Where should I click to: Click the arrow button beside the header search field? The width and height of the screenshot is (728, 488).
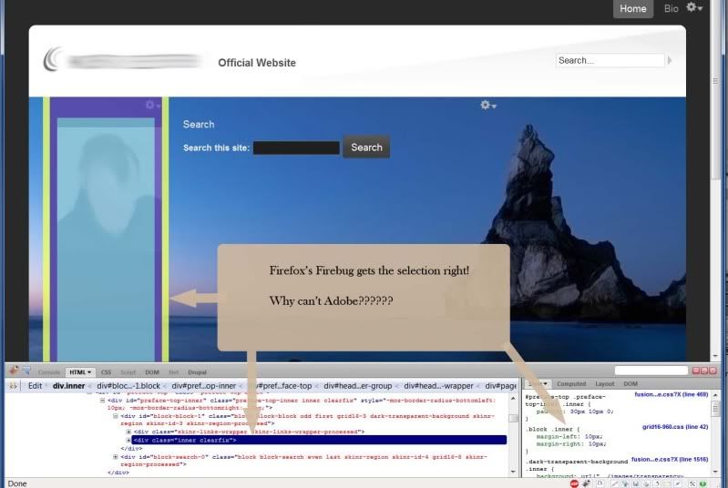click(x=671, y=61)
